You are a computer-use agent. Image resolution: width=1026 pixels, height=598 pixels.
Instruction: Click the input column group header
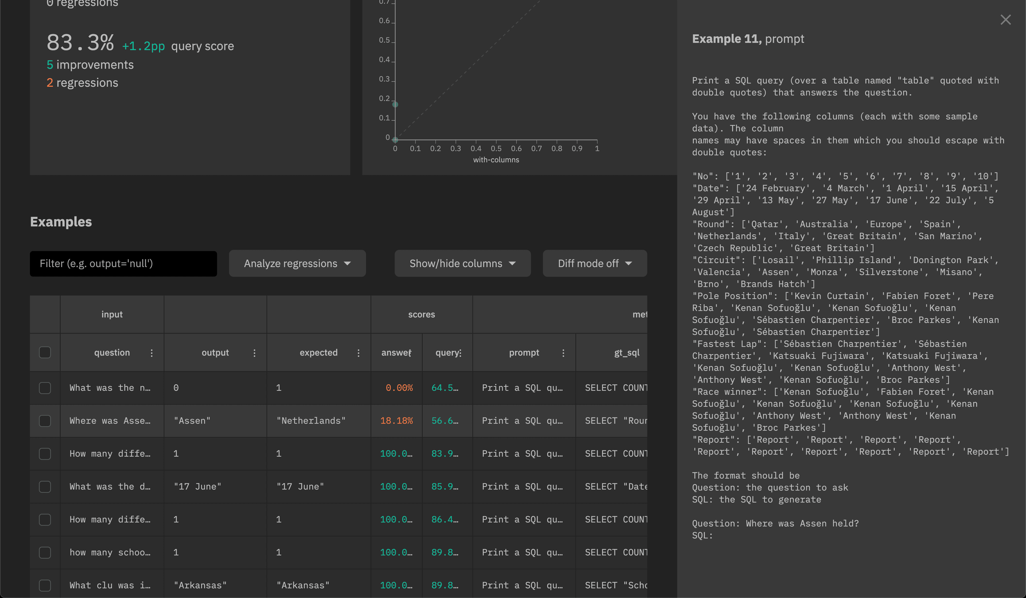coord(112,315)
